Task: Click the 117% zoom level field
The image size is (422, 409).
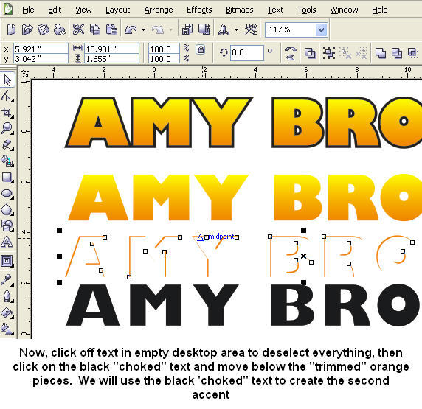Action: pyautogui.click(x=291, y=29)
